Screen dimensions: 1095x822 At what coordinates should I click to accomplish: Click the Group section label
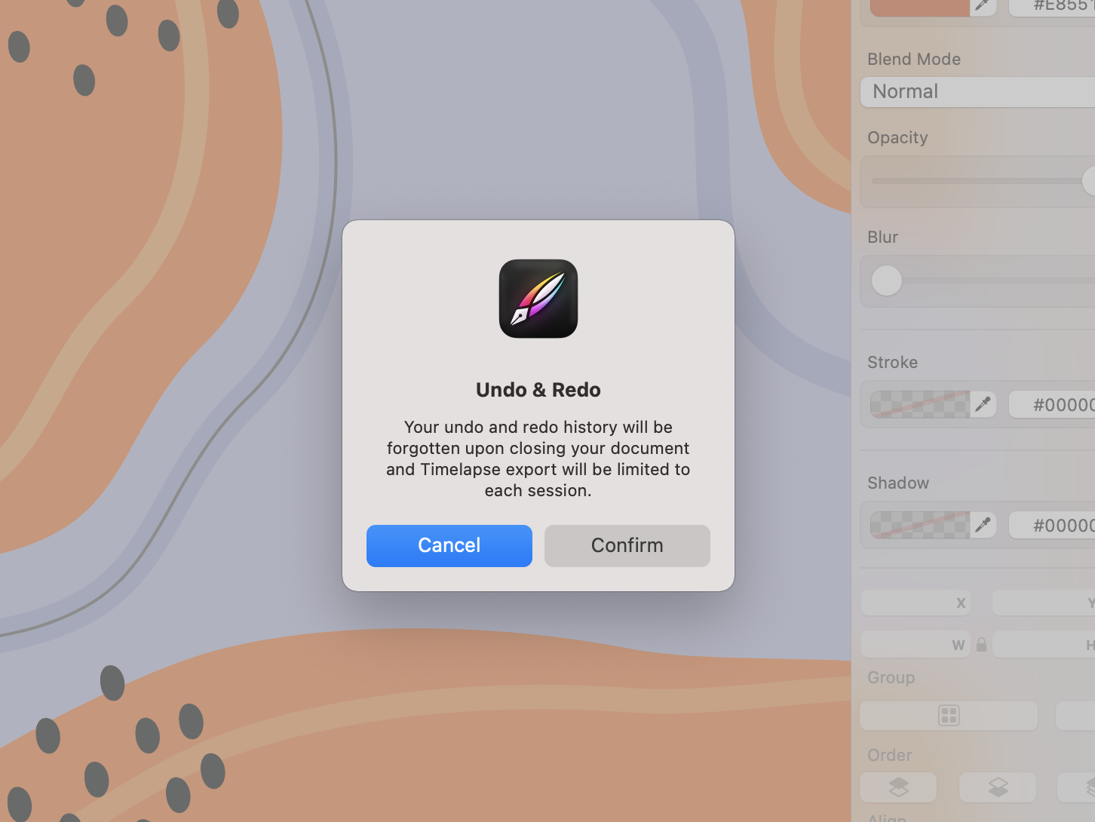pos(891,677)
